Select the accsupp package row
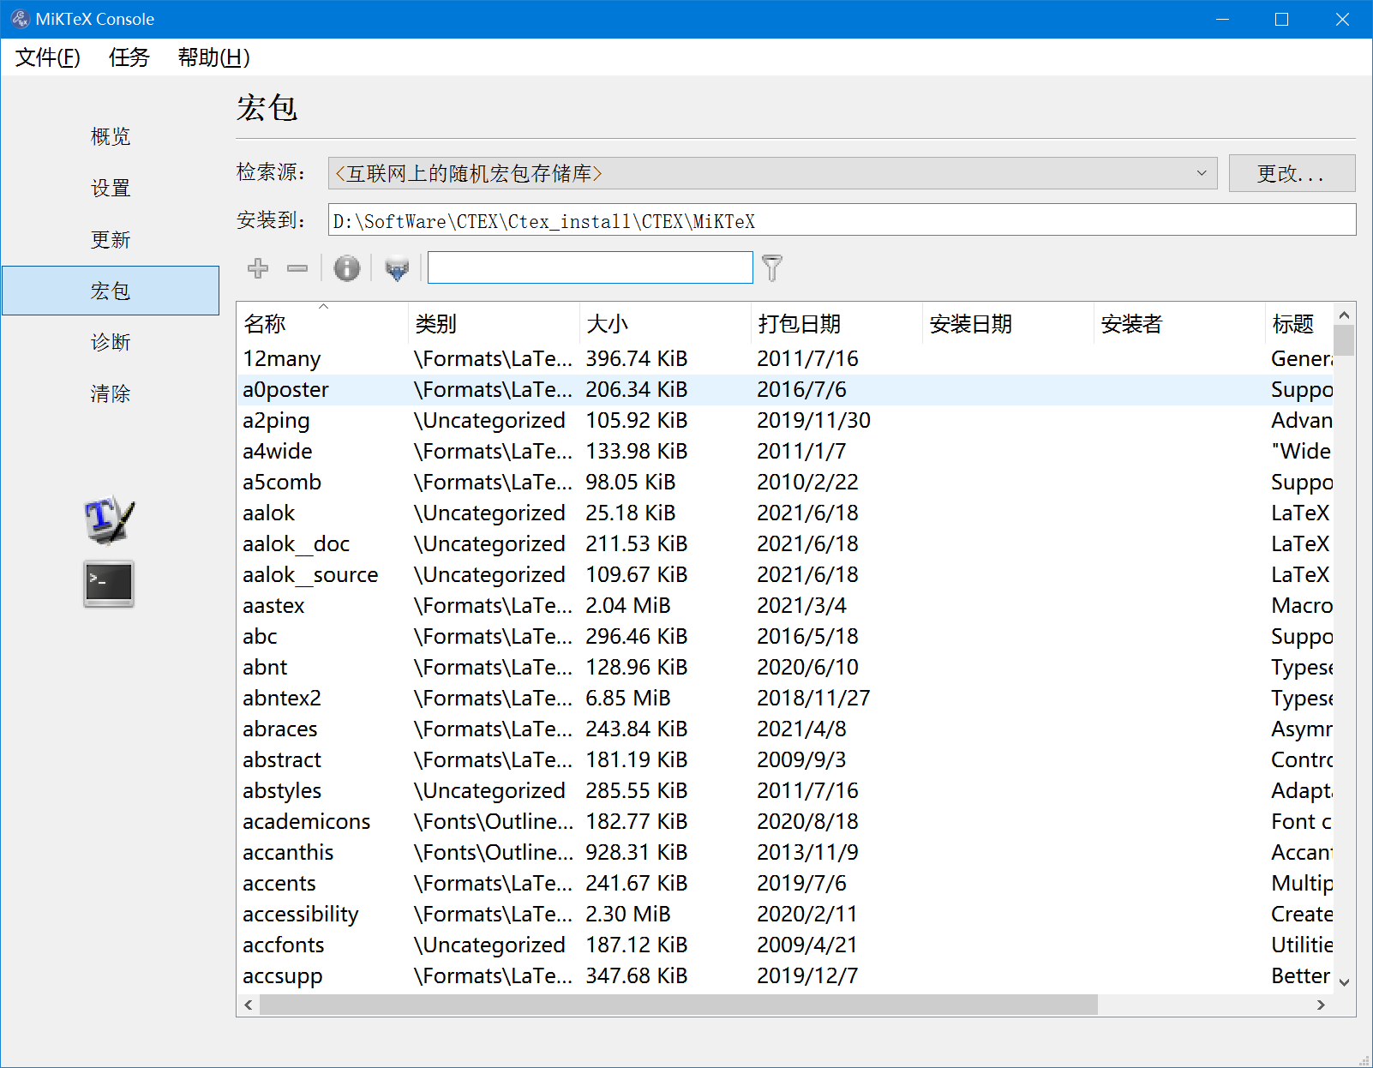1373x1068 pixels. coord(785,975)
